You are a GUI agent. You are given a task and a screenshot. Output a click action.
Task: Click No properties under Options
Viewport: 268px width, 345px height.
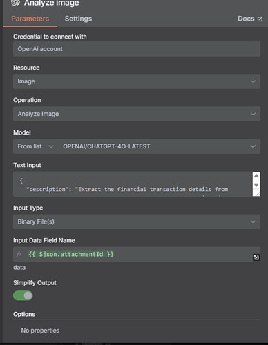(40, 331)
